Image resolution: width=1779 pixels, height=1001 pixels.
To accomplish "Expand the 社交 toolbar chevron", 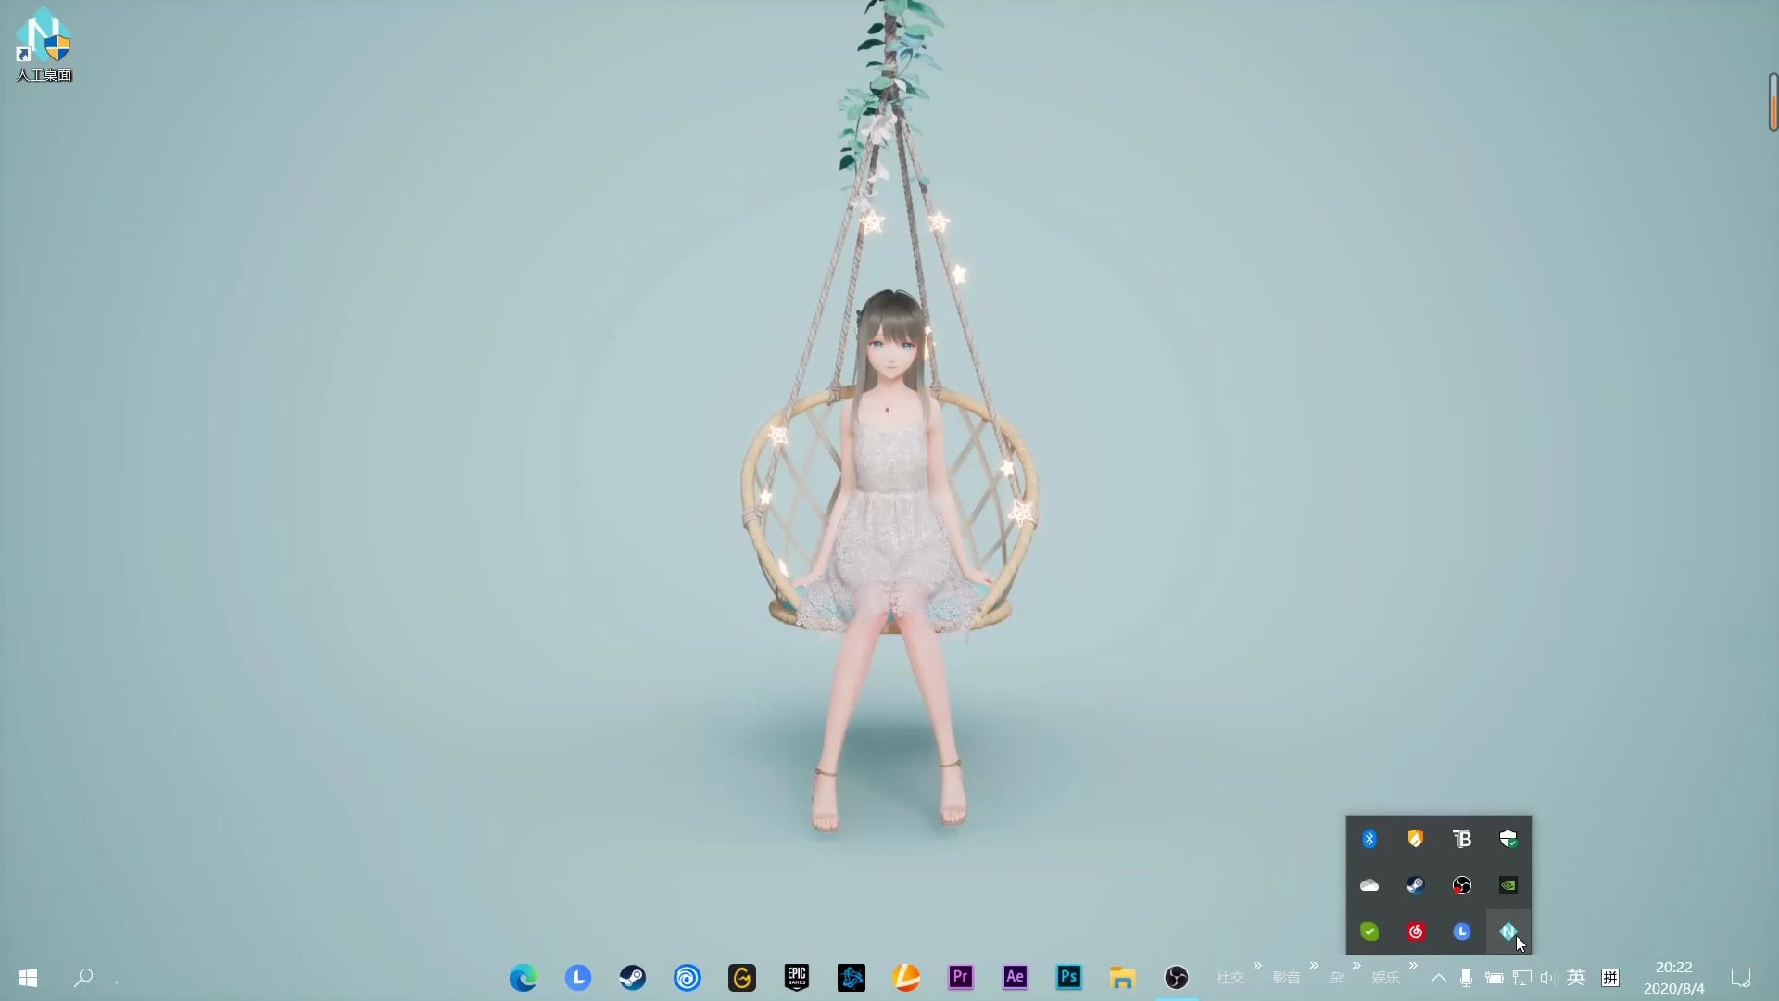I will click(1257, 966).
